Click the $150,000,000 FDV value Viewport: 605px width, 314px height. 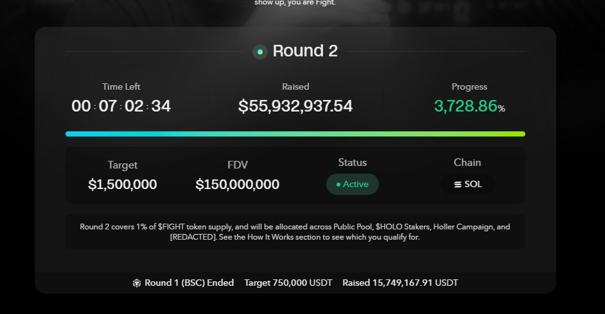click(x=238, y=185)
